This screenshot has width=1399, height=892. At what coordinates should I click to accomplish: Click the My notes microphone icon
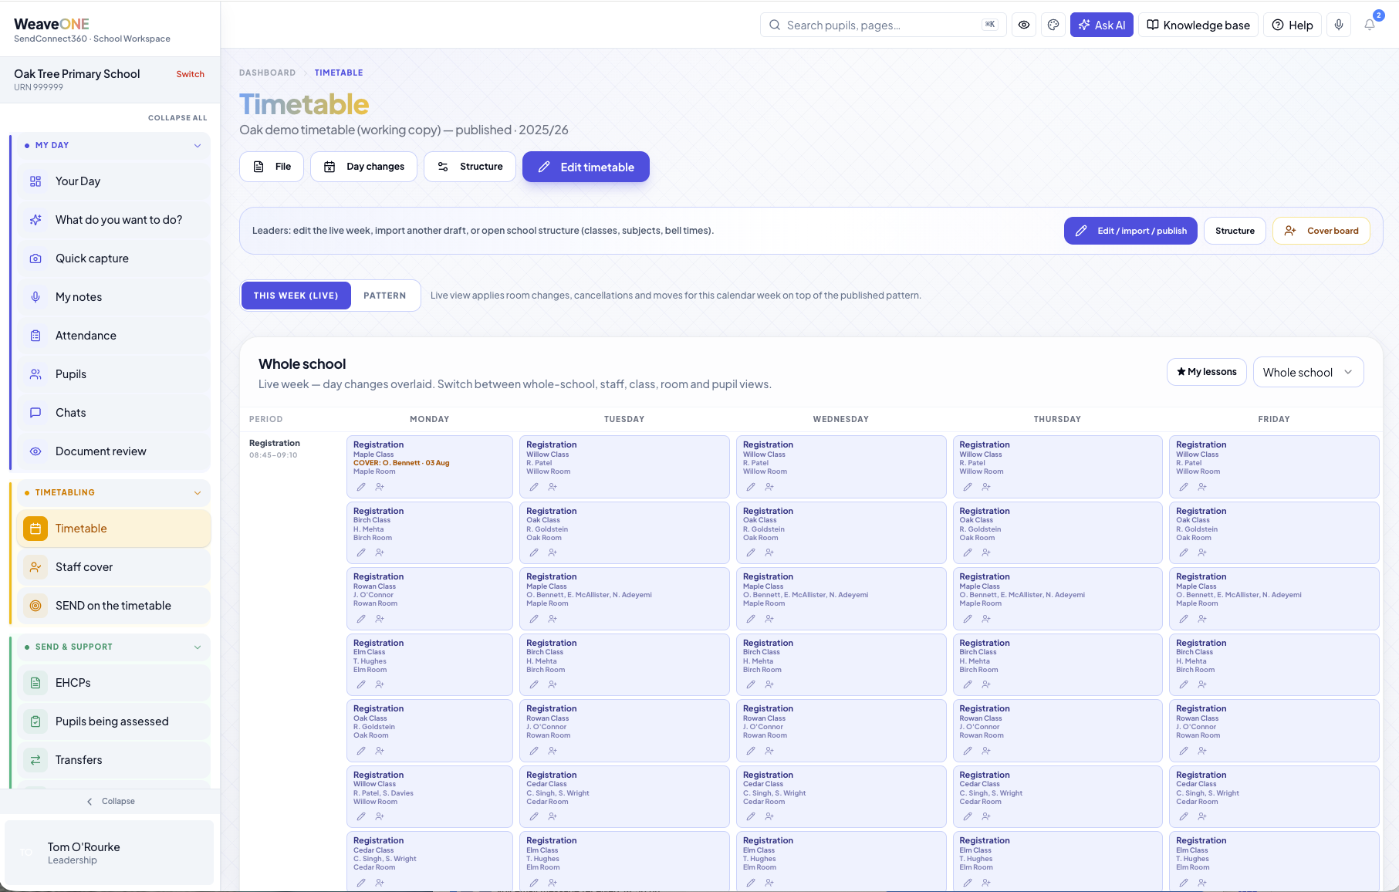35,297
